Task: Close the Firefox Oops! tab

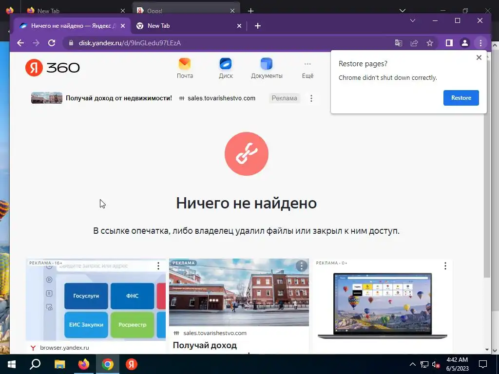Action: point(232,11)
